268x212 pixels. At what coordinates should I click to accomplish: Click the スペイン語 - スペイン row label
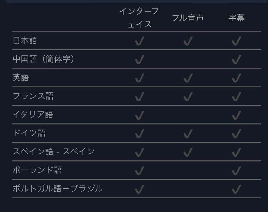click(54, 152)
